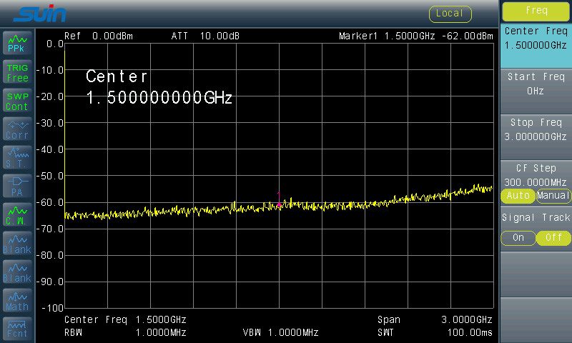Select the PPk detector icon
The image size is (572, 343).
pos(17,44)
